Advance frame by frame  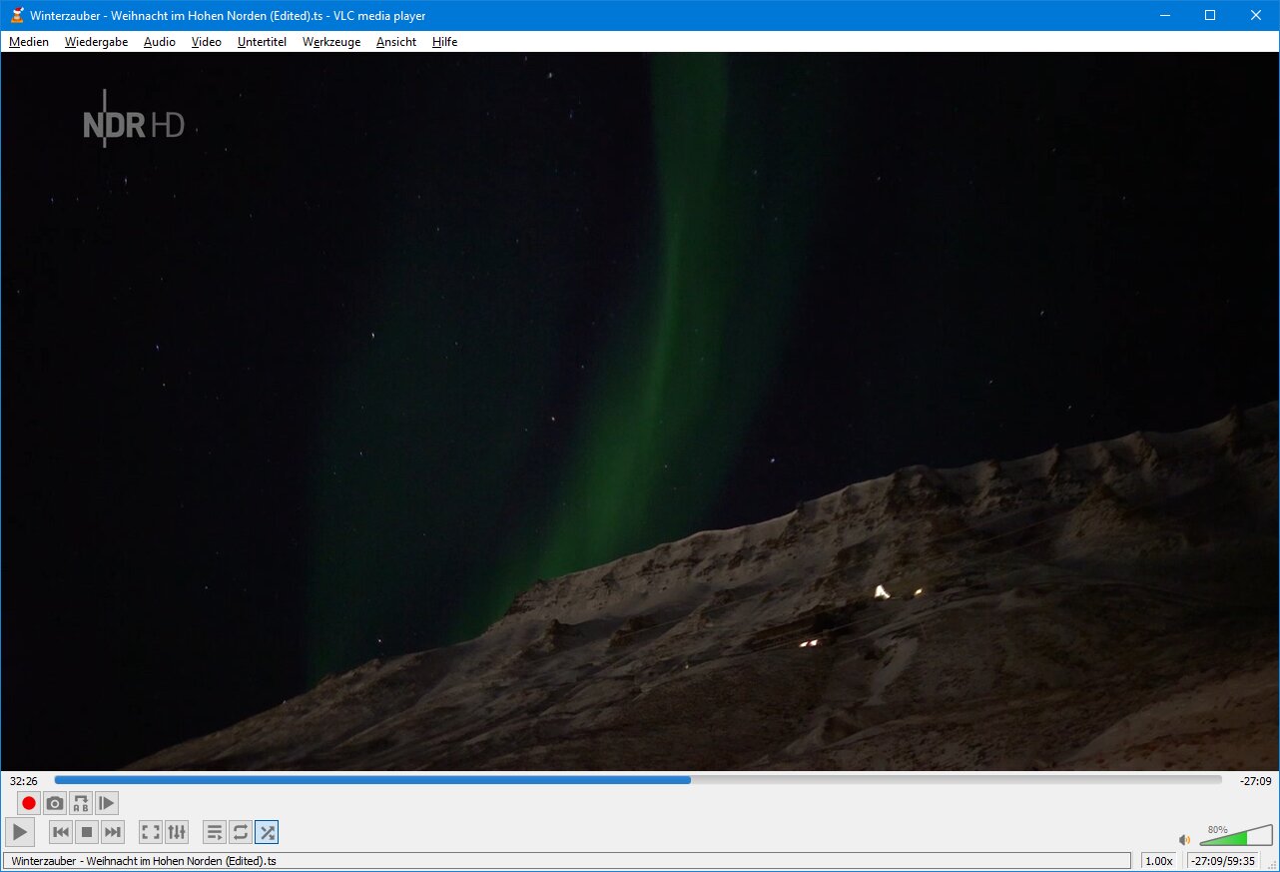(x=107, y=803)
